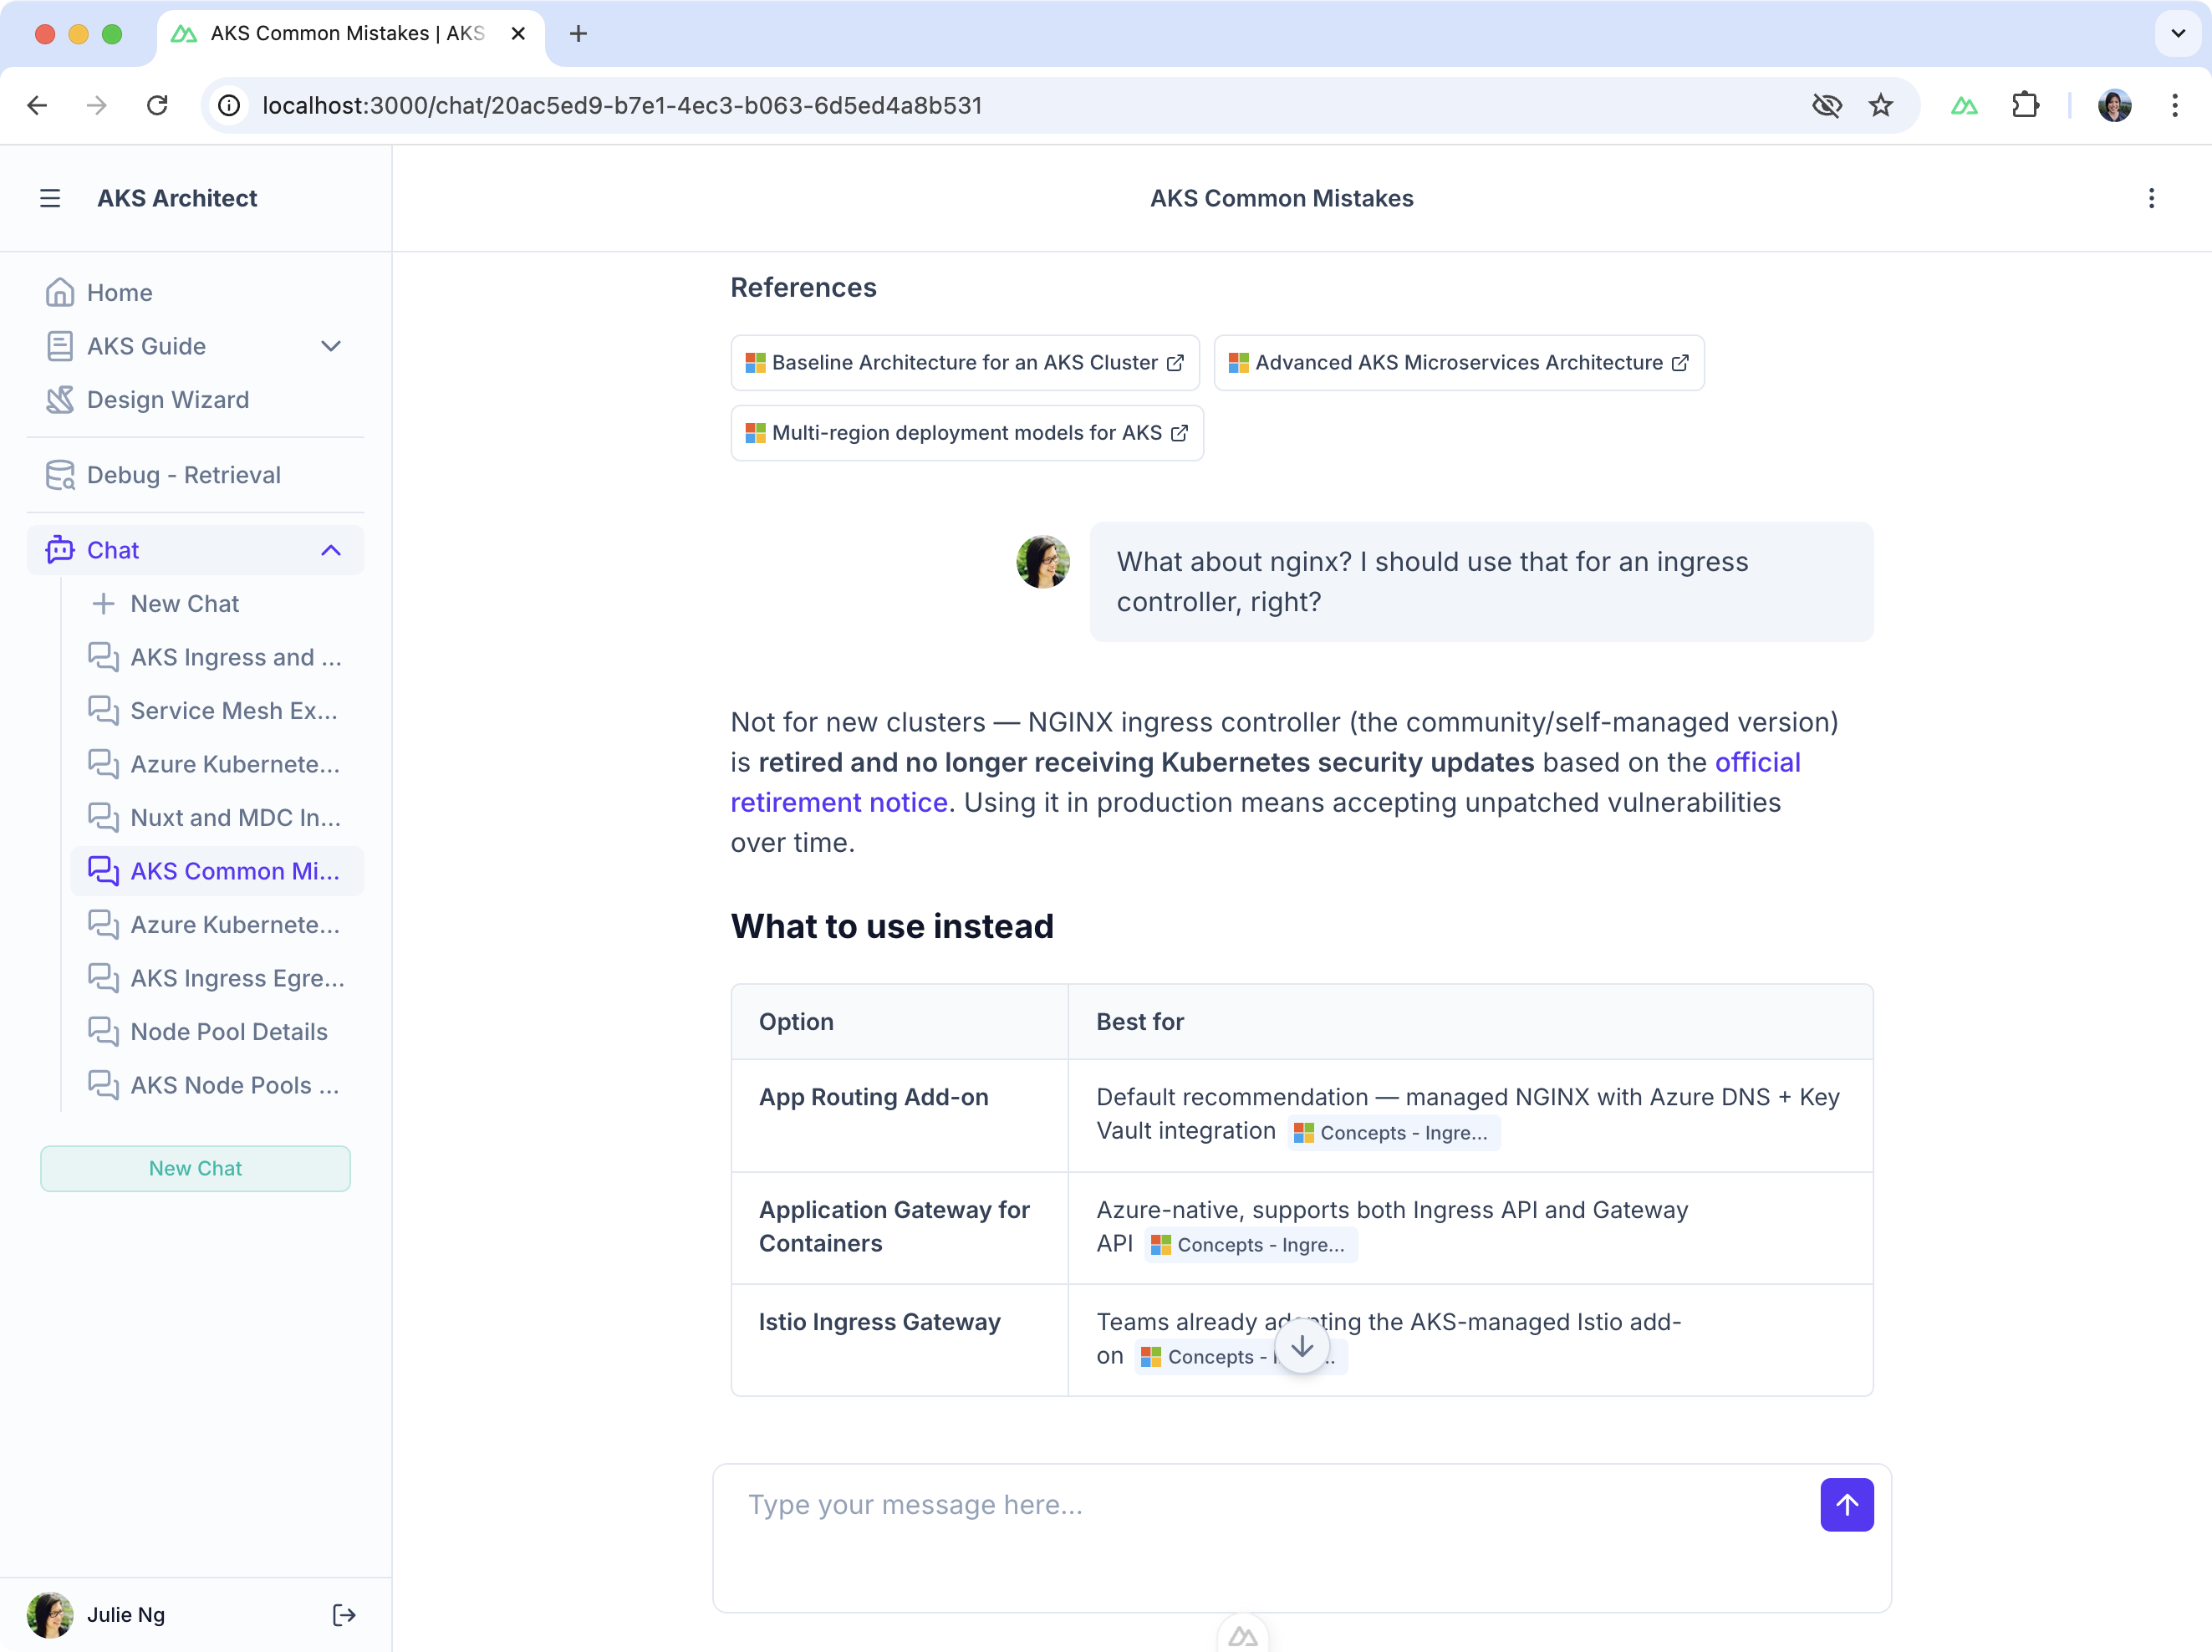Image resolution: width=2212 pixels, height=1652 pixels.
Task: Open Concepts citation in Application Gateway row
Action: (x=1250, y=1245)
